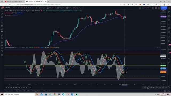Take a chart snapshot camera icon

(x=159, y=8)
